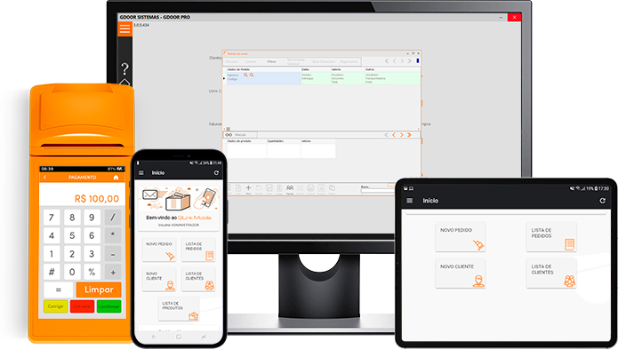Viewport: 618px width, 349px height.
Task: Go to the last record using the top-right arrow
Action: 410,61
